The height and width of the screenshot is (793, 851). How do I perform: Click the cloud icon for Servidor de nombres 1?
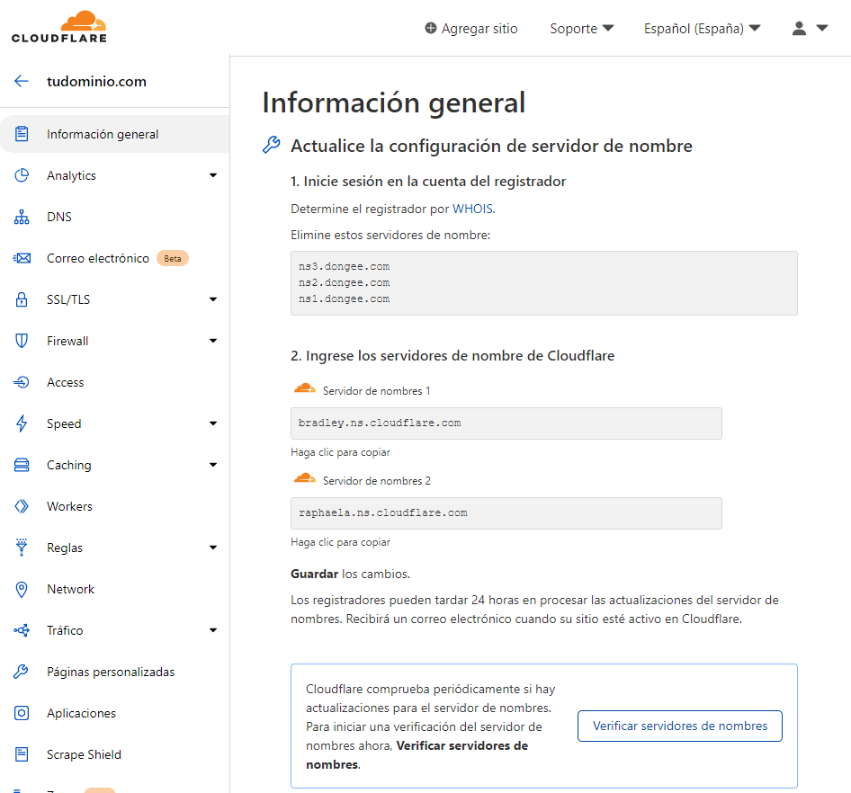pos(304,388)
